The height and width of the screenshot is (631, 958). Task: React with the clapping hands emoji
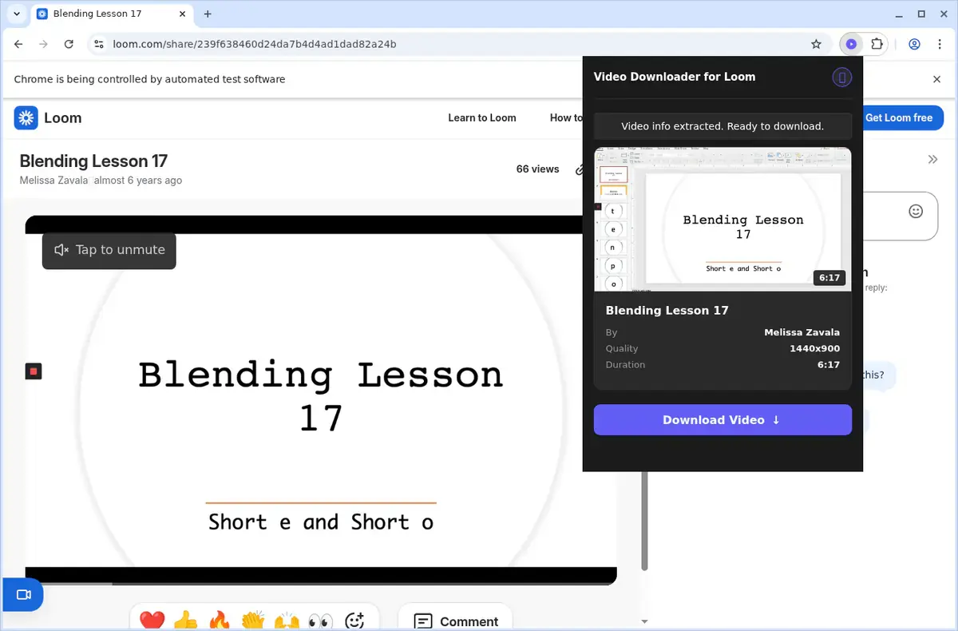pyautogui.click(x=253, y=620)
